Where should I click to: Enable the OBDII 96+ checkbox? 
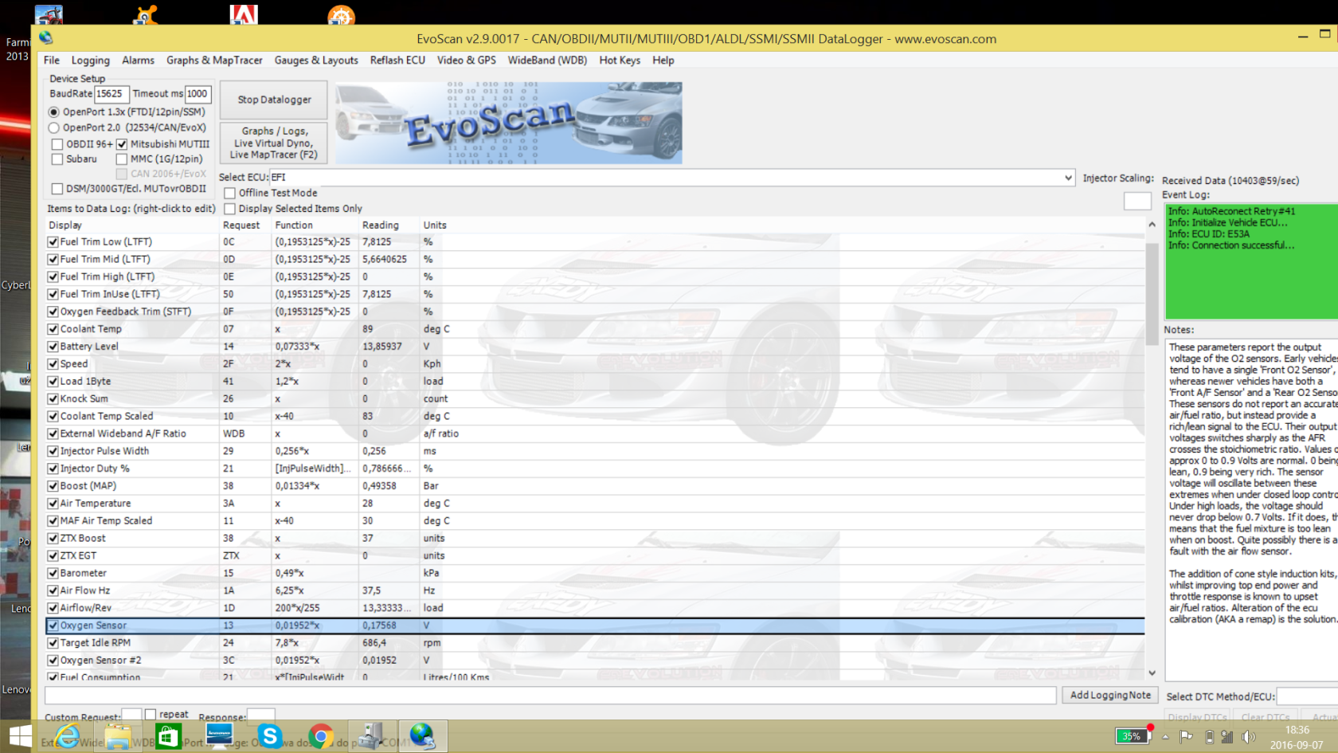pyautogui.click(x=57, y=144)
